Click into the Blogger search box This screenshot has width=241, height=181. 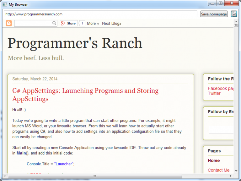click(x=33, y=23)
